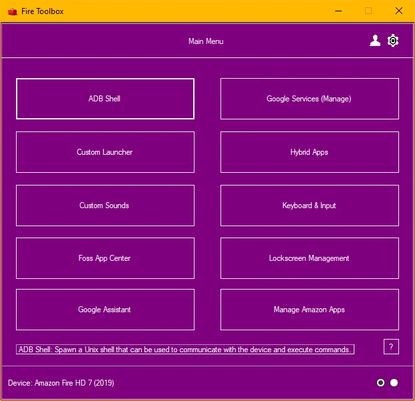Open Google Services (Manage)
The height and width of the screenshot is (401, 415).
[x=309, y=99]
